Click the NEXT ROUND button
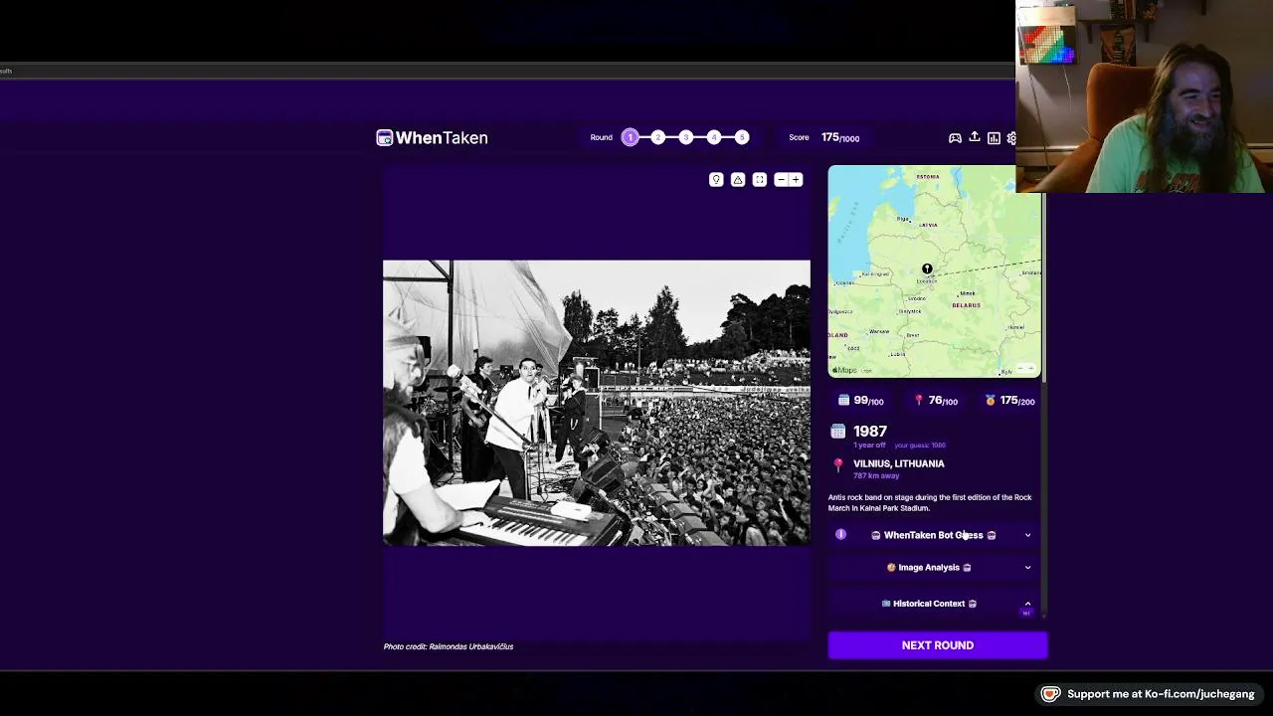This screenshot has height=716, width=1273. click(x=938, y=645)
